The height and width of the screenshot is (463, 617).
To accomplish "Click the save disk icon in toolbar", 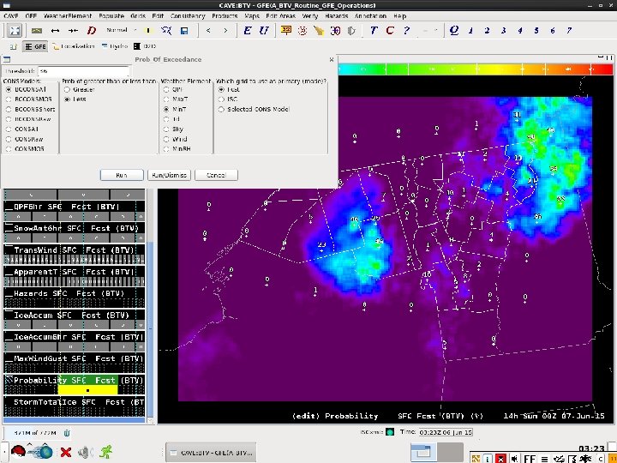I will coord(184,30).
